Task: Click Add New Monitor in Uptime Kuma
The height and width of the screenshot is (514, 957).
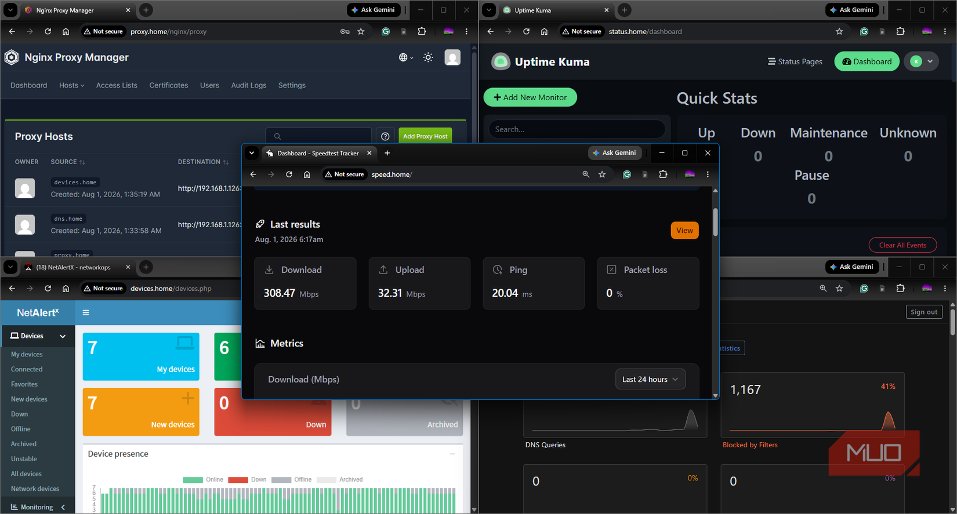Action: point(530,97)
